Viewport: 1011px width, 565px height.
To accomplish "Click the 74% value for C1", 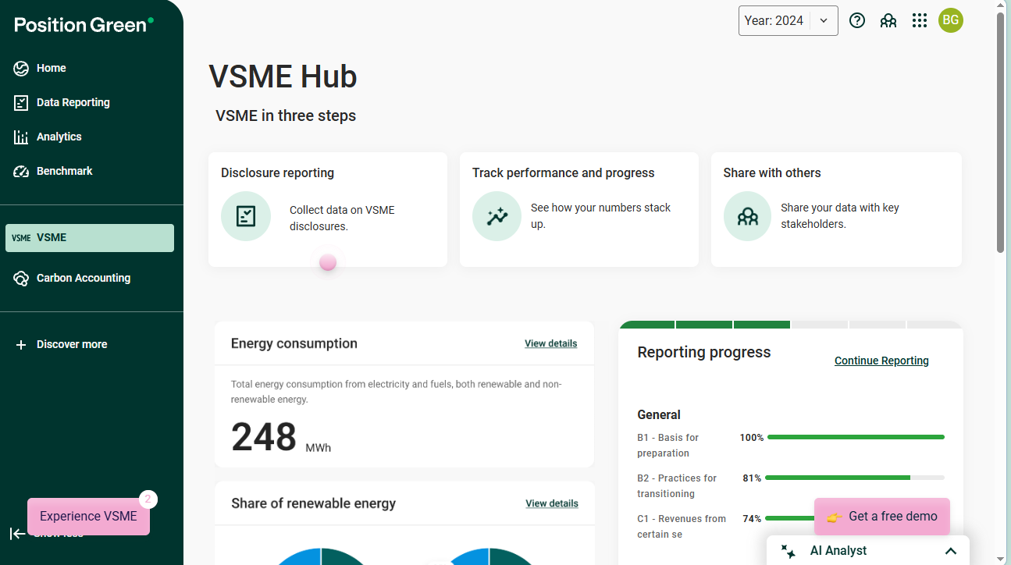I will pos(752,519).
